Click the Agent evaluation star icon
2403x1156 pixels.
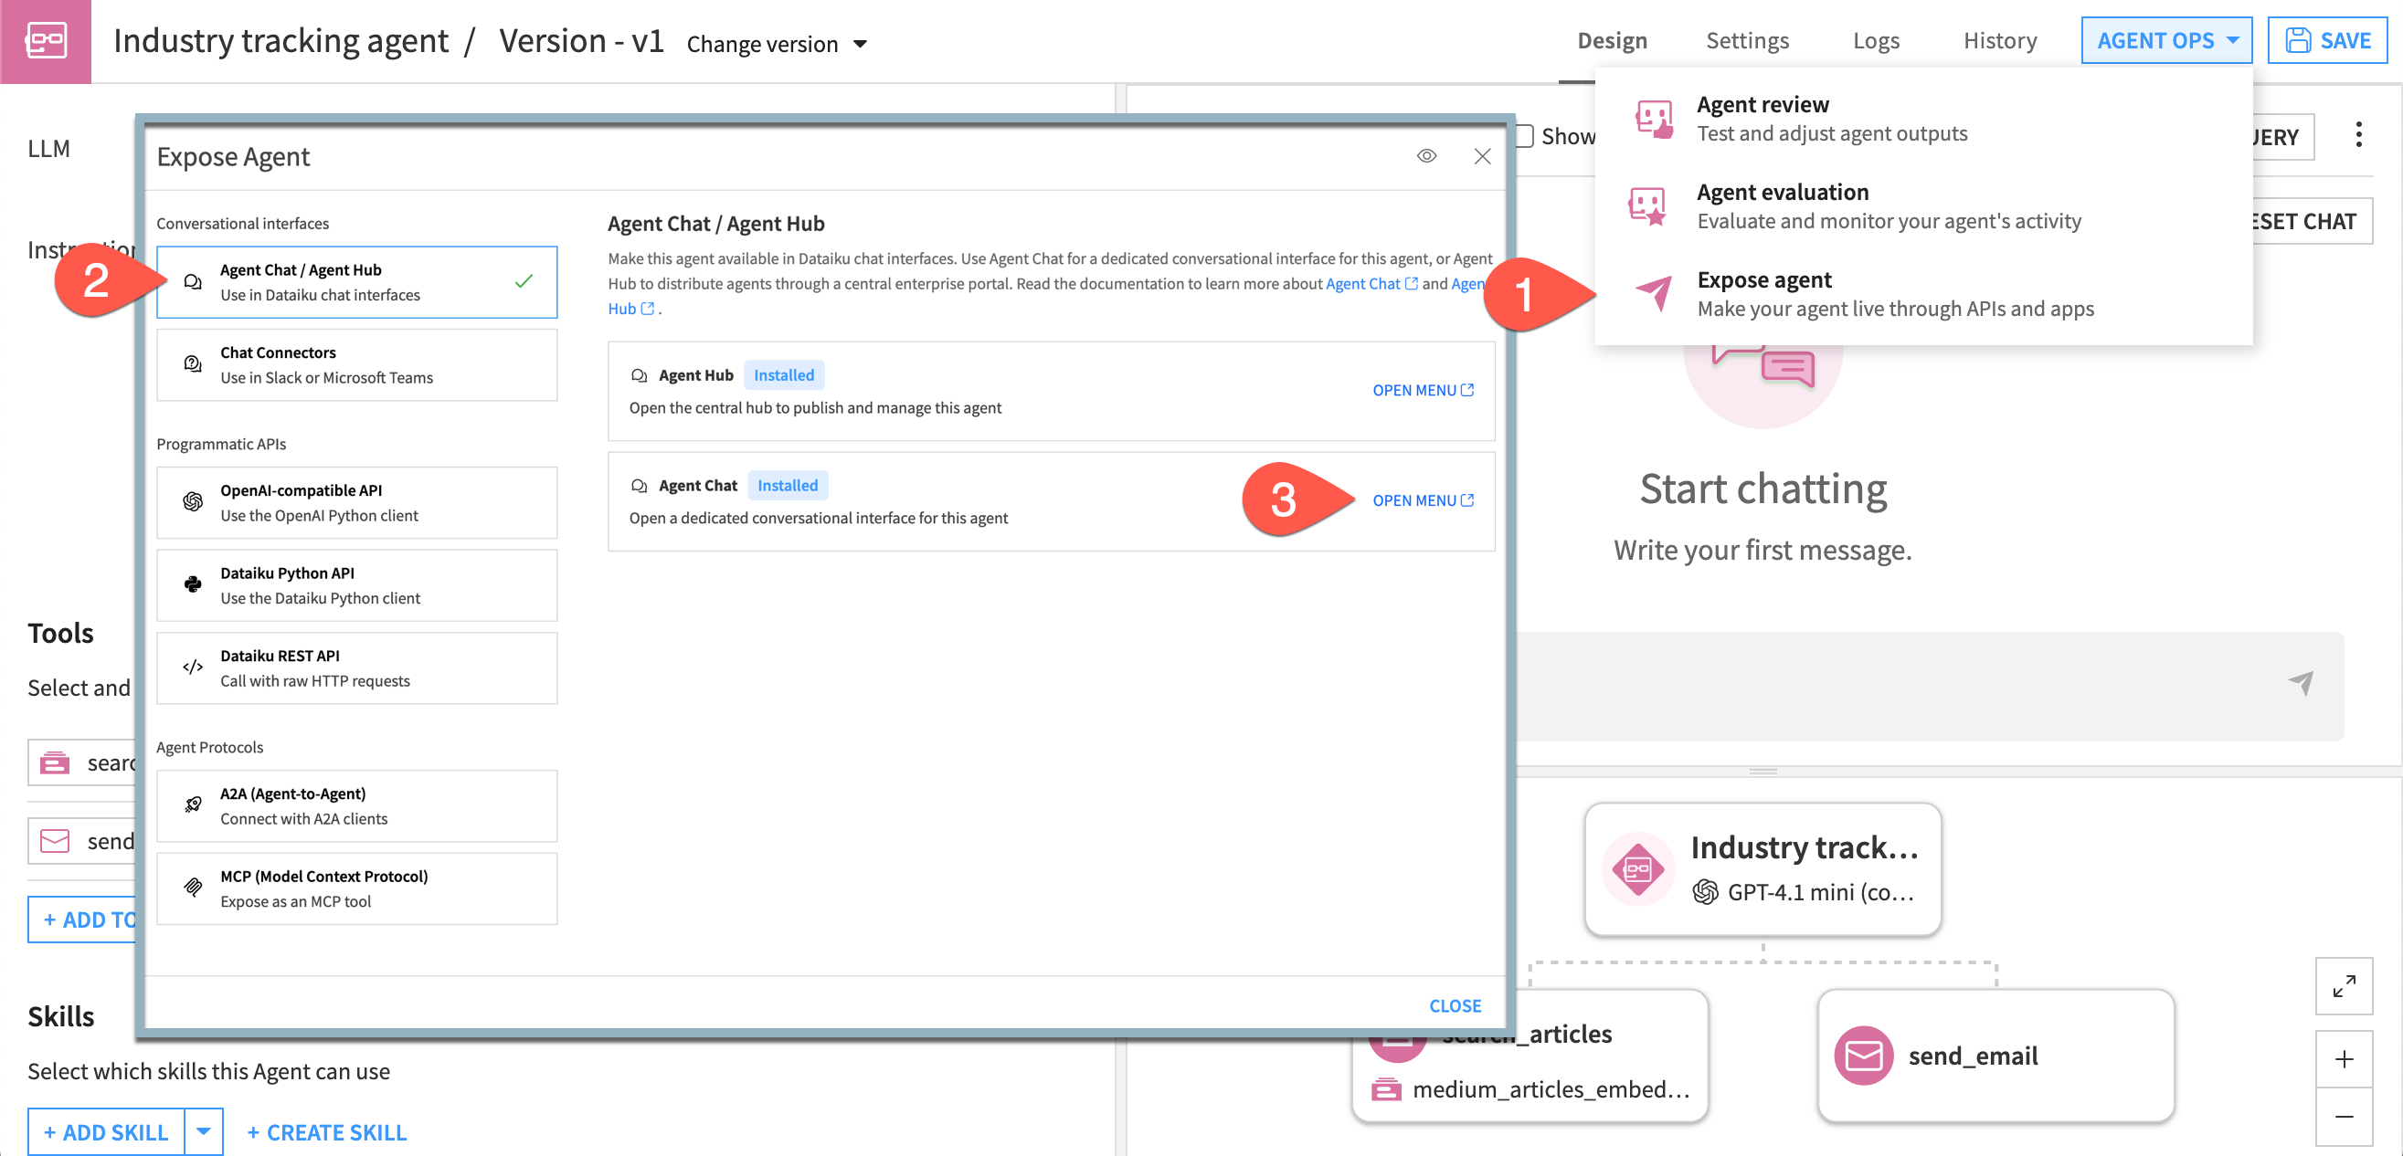tap(1647, 206)
